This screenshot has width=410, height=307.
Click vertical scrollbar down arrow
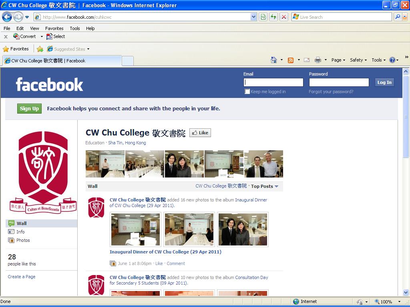click(x=406, y=292)
